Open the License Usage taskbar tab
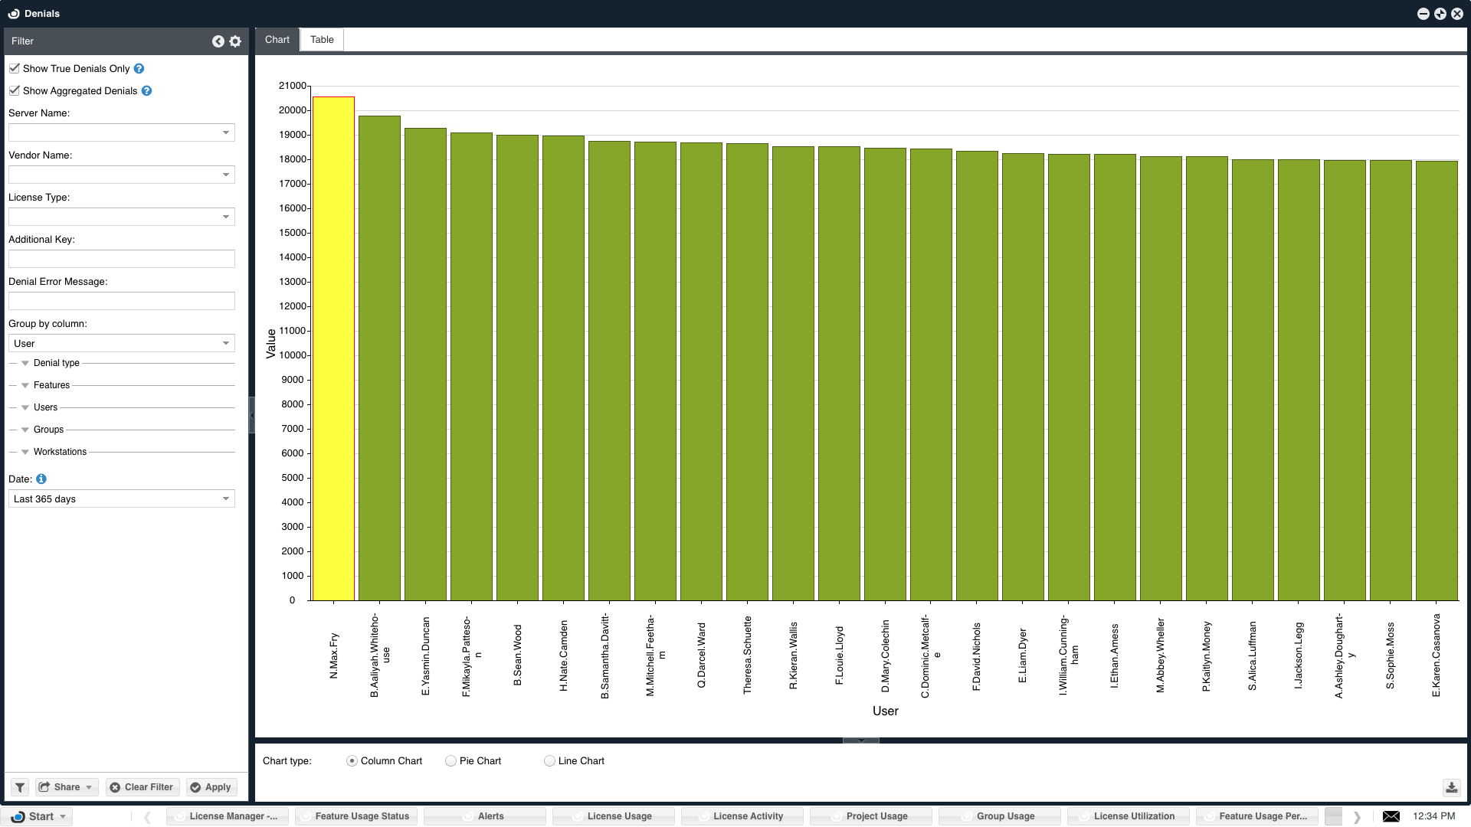 click(x=619, y=816)
